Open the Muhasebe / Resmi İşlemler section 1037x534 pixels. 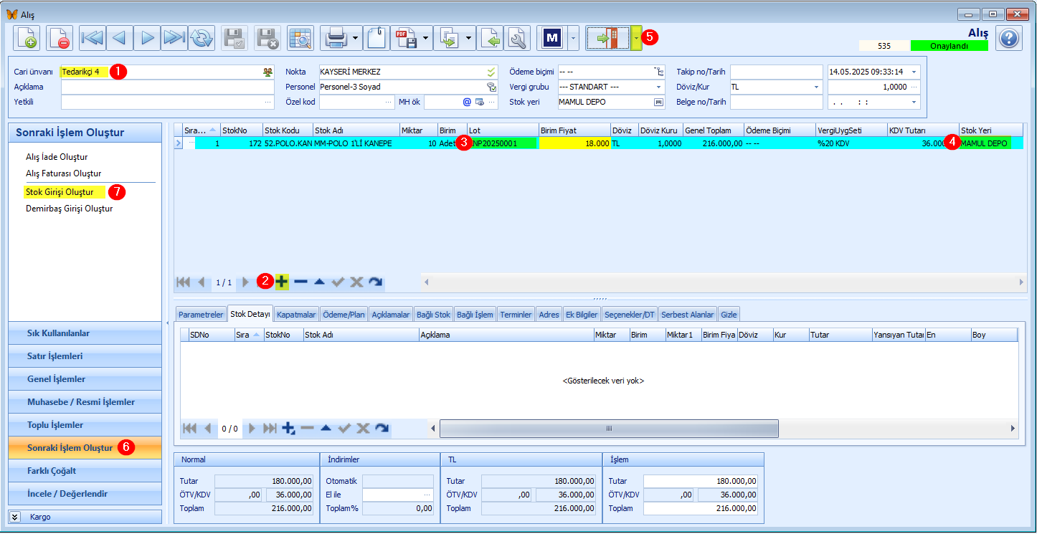[x=85, y=402]
